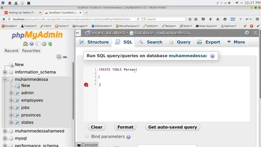The image size is (261, 147).
Task: Open page settings gear at top right
Action: pos(247,33)
